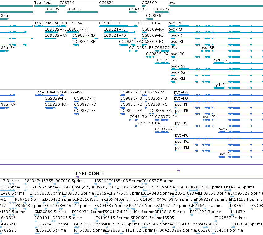Select EST GM20889.5prime

point(50,212)
